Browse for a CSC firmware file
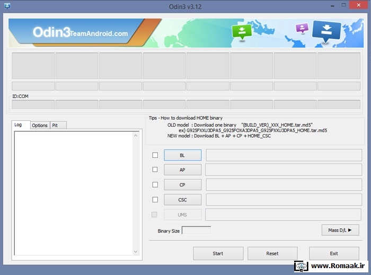Image resolution: width=371 pixels, height=275 pixels. 182,200
